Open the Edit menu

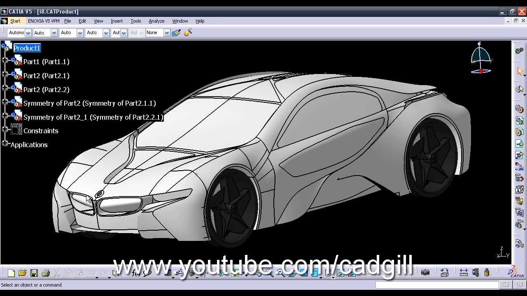tap(82, 21)
